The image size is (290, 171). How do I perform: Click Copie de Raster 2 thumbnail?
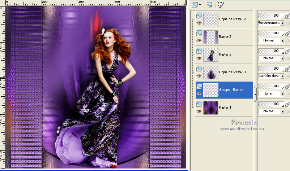[x=211, y=19]
